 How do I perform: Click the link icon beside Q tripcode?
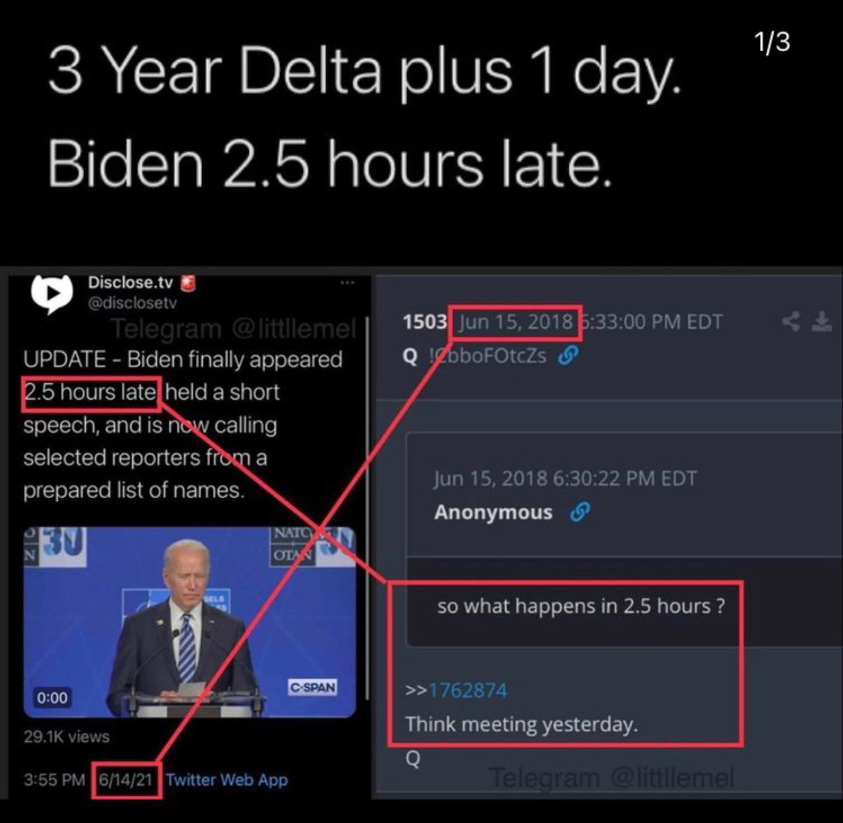569,356
